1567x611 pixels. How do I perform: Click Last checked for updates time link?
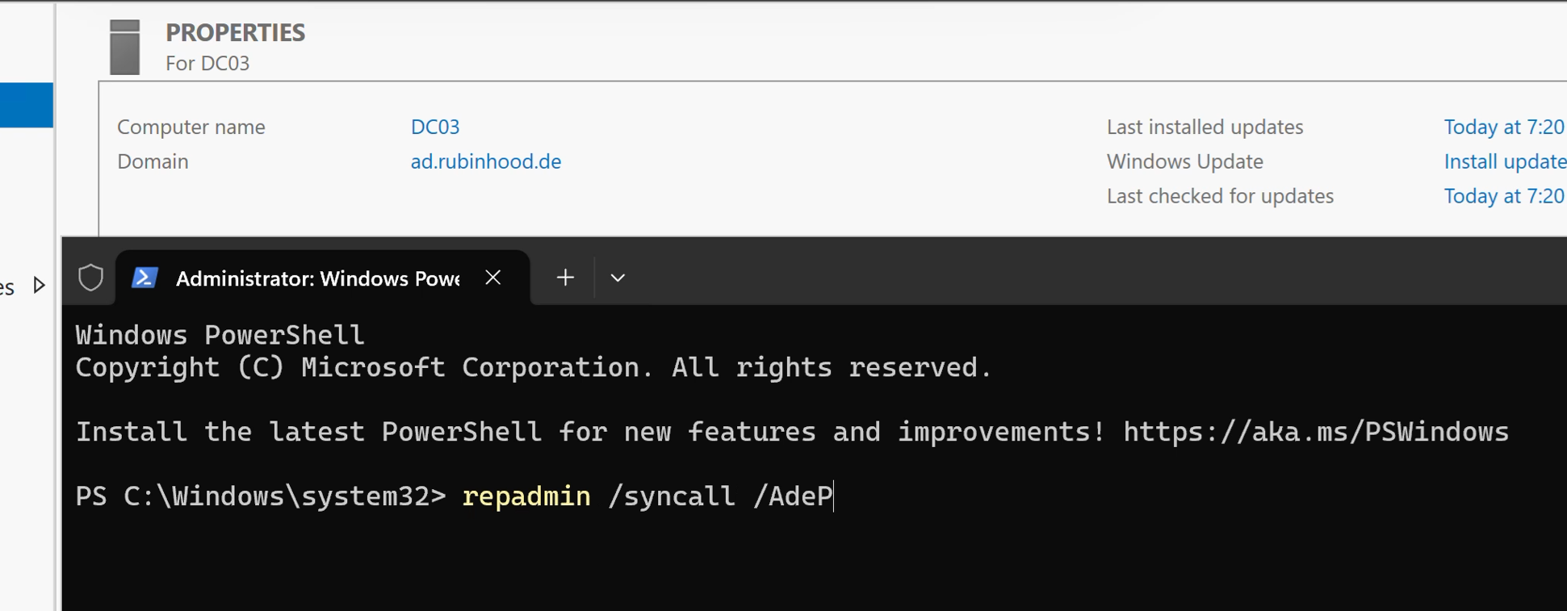coord(1503,196)
